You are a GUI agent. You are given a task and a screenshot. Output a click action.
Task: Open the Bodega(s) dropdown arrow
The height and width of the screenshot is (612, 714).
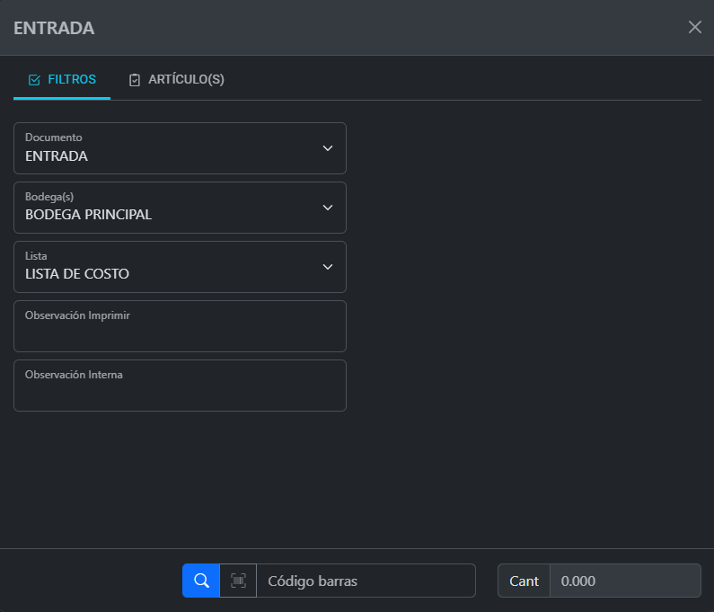click(328, 208)
